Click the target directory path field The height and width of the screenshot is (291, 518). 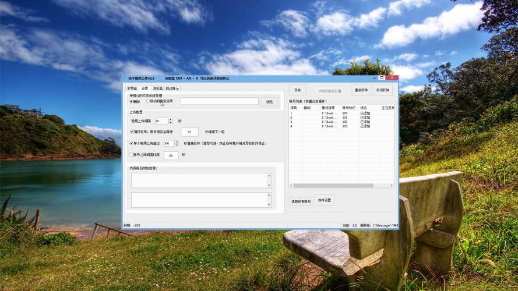point(219,101)
